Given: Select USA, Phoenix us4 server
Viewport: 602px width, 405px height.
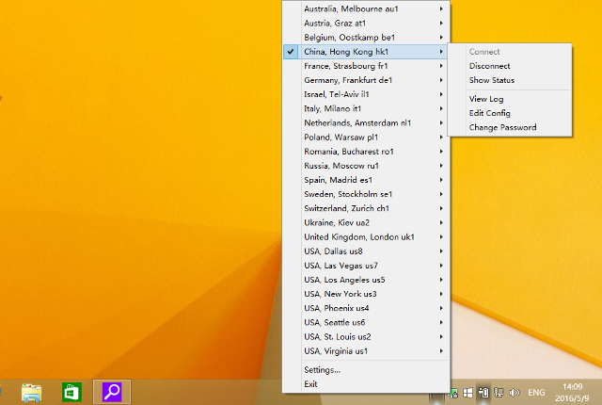Looking at the screenshot, I should click(x=366, y=308).
